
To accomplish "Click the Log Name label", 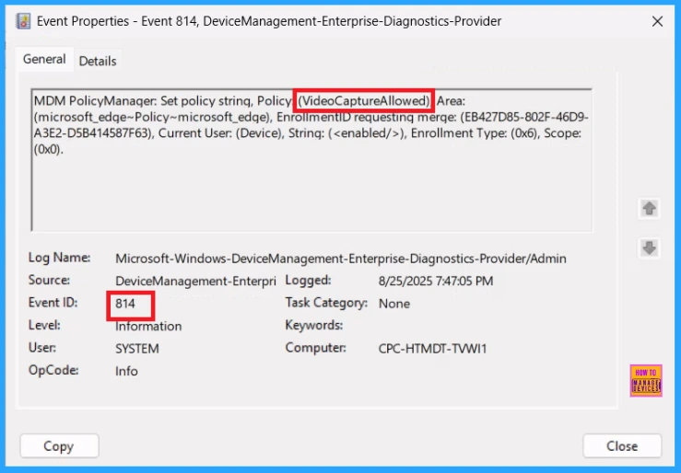I will [x=60, y=258].
